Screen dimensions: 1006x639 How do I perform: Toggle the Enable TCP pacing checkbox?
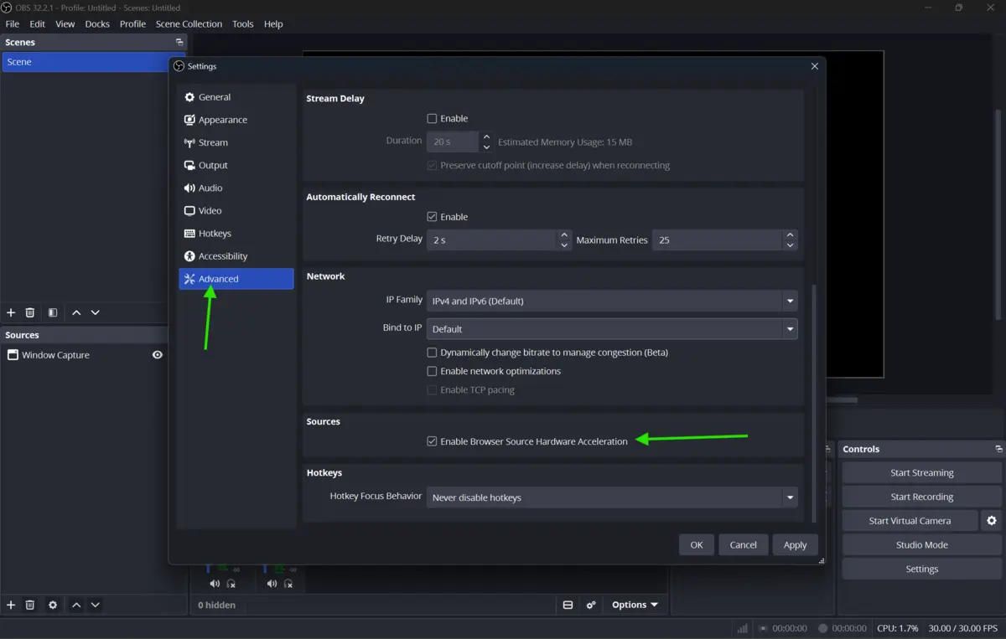433,390
